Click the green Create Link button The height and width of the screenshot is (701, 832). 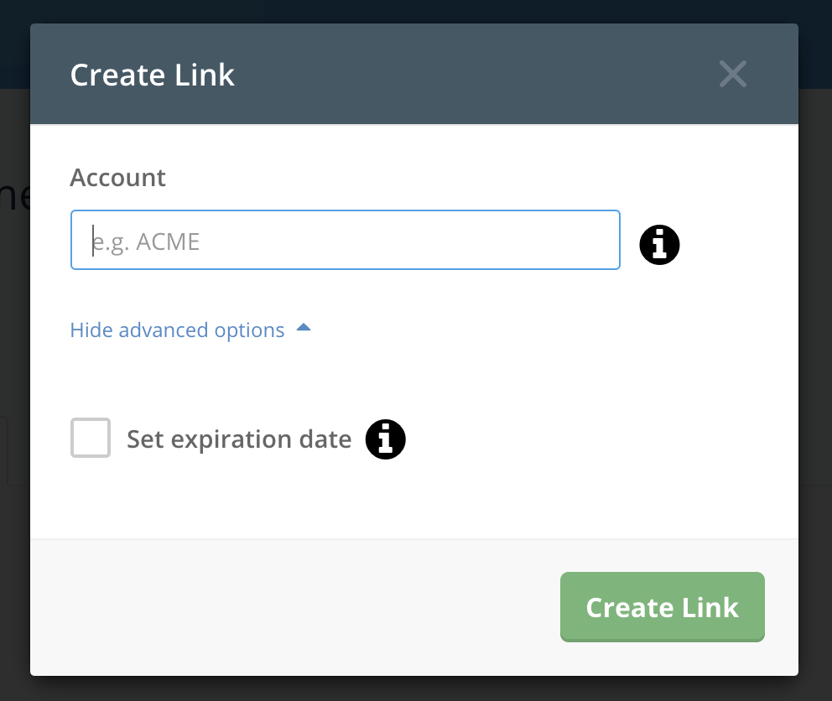coord(663,607)
